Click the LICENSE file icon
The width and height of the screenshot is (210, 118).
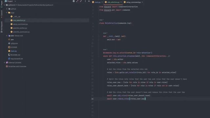click(x=9, y=47)
